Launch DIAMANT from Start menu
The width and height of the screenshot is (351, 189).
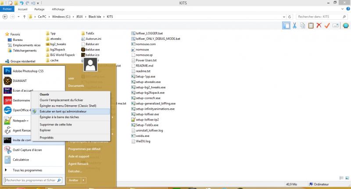[x=34, y=81]
